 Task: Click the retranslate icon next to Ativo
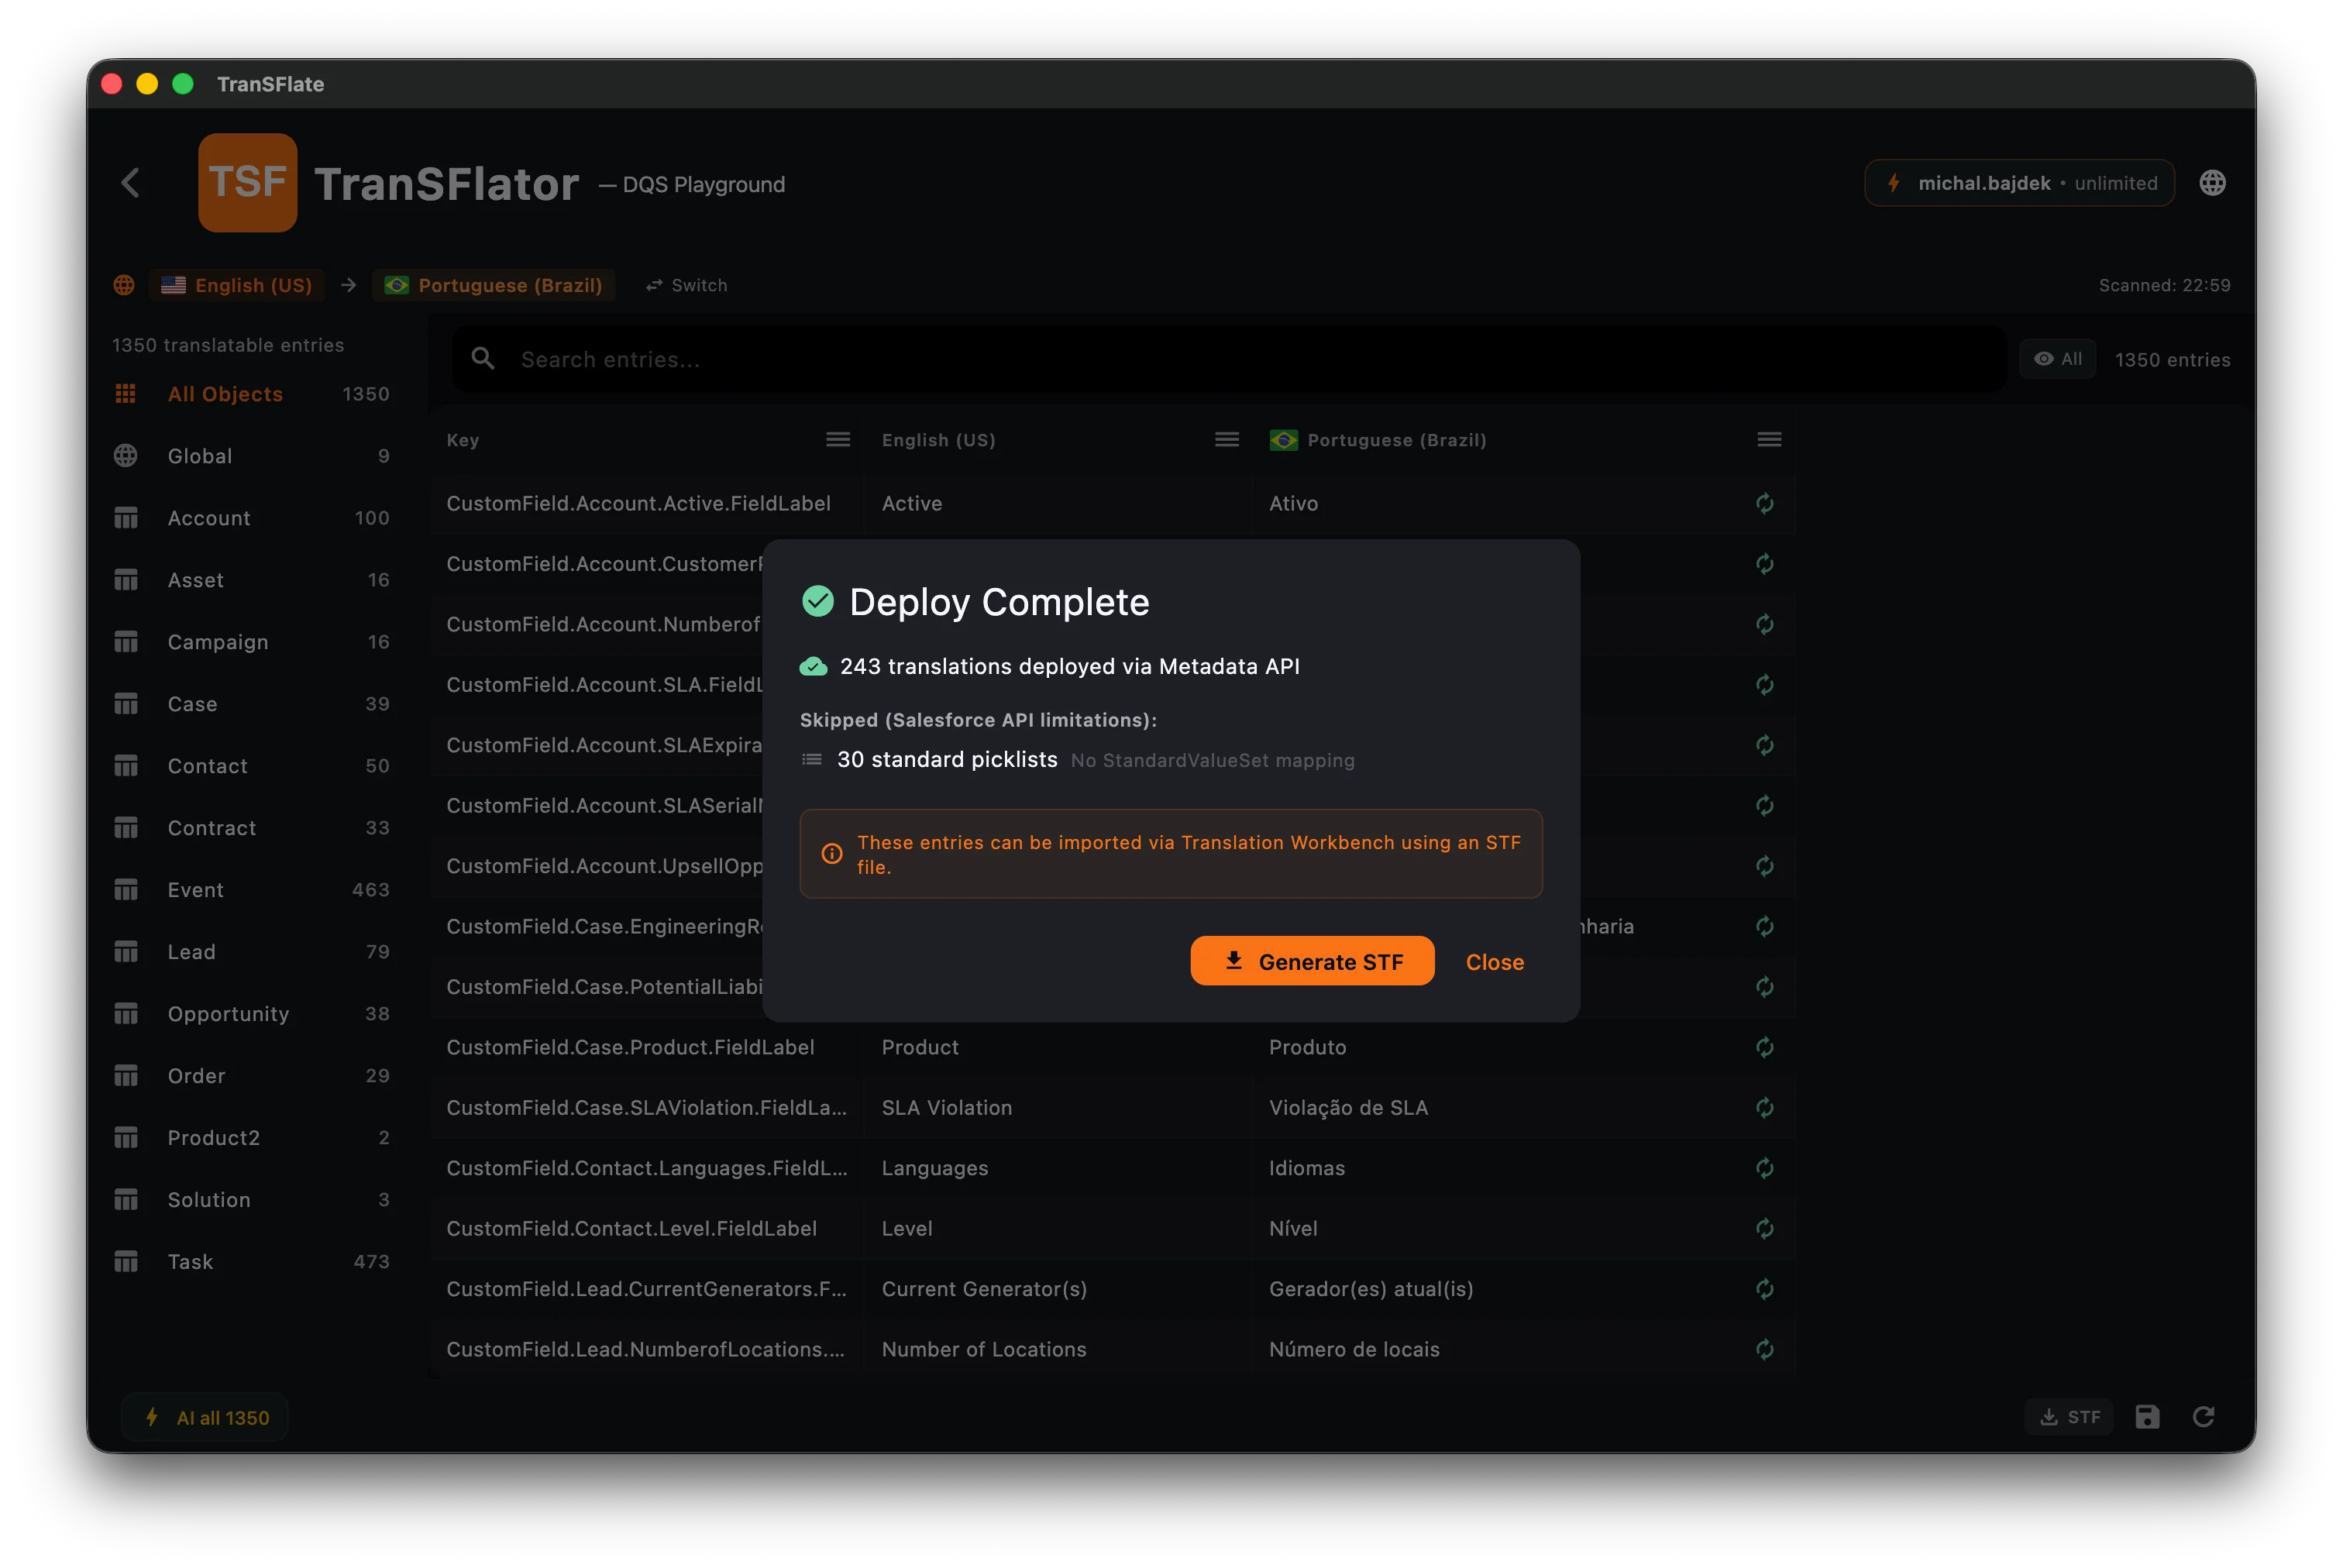point(1764,503)
